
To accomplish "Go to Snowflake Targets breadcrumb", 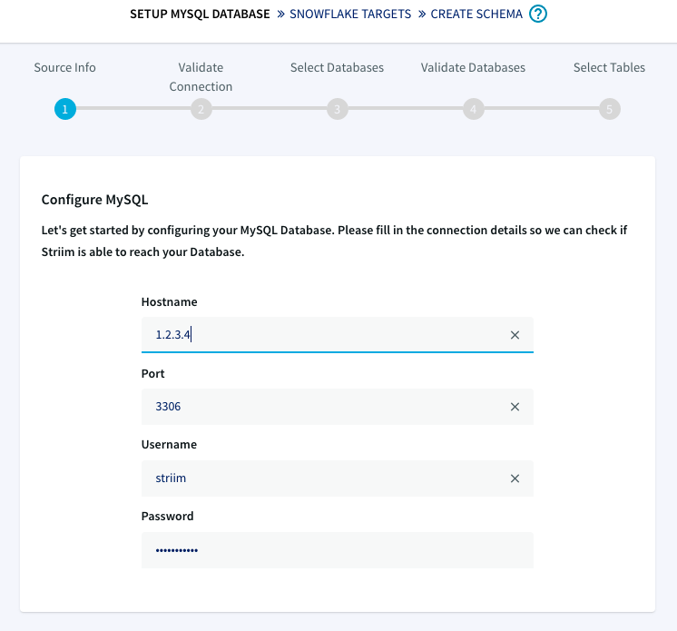I will (350, 15).
